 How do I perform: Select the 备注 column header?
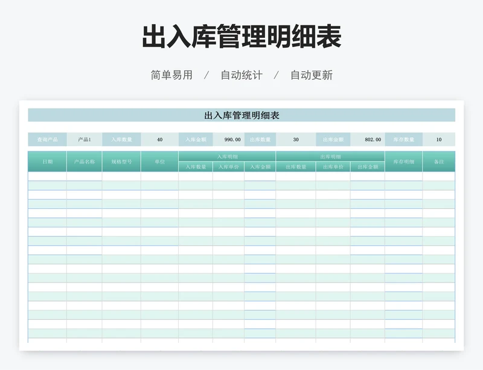439,161
